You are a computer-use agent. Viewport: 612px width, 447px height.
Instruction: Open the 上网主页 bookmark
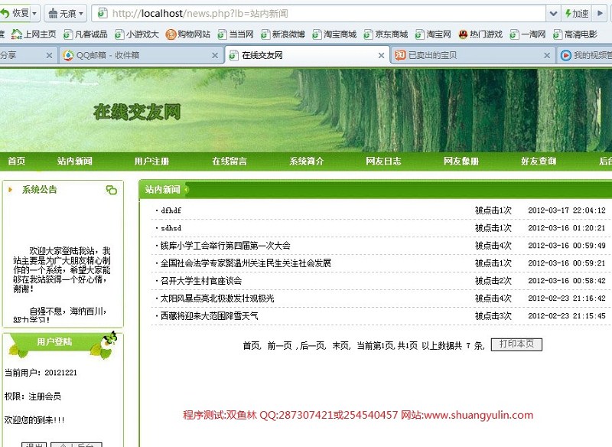point(34,34)
